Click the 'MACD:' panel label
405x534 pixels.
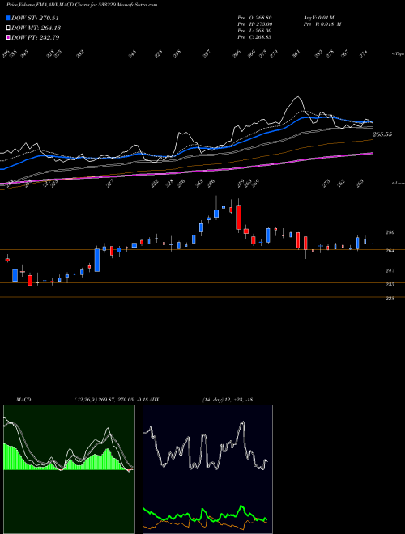coord(23,400)
